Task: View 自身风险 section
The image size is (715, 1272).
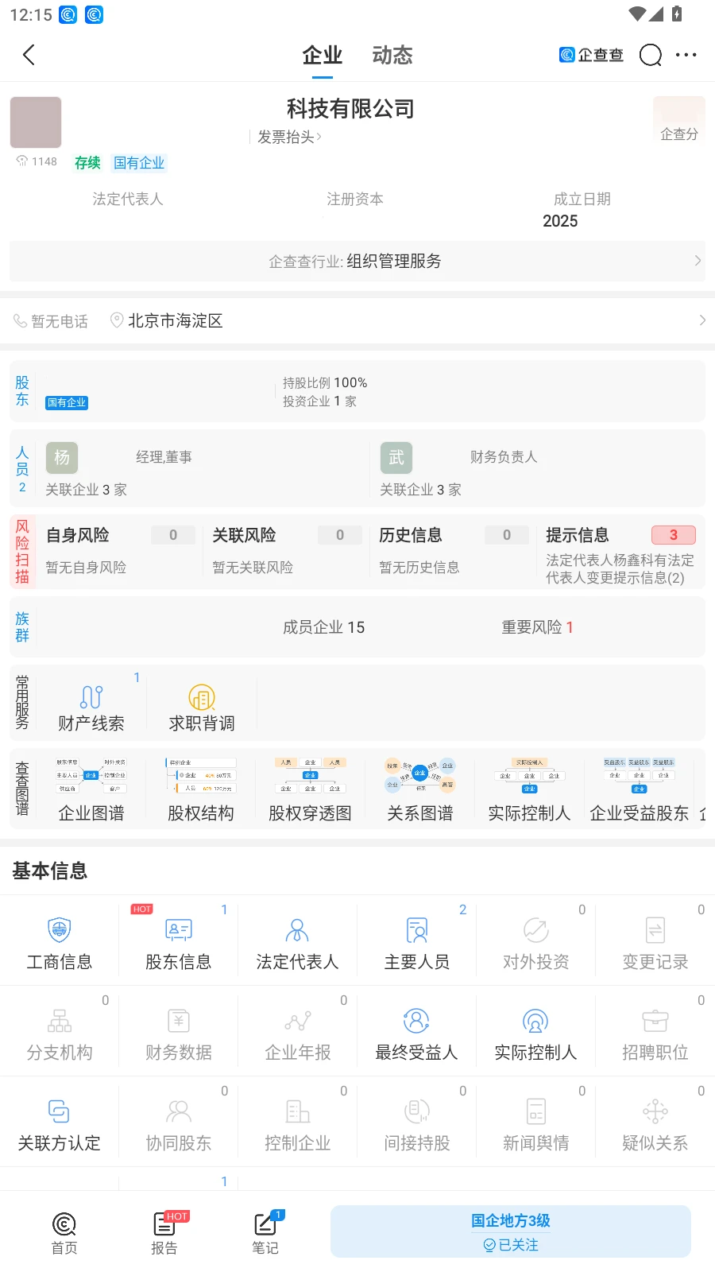Action: click(x=120, y=551)
